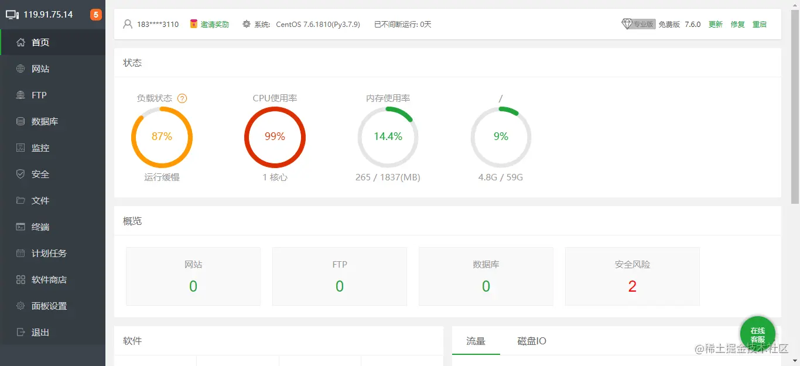This screenshot has height=366, width=800.
Task: Click the system gear icon beside 系统
Action: [x=247, y=24]
